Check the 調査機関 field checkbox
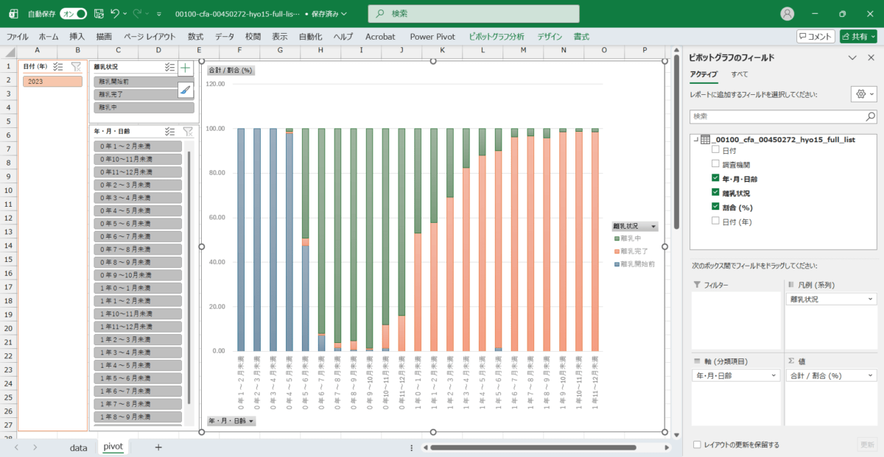Viewport: 884px width, 457px height. pyautogui.click(x=715, y=164)
